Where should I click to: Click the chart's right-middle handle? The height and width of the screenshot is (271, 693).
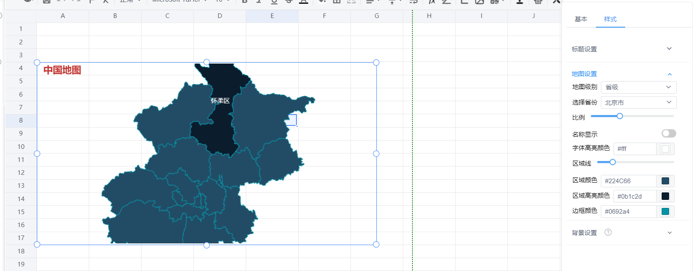click(376, 153)
